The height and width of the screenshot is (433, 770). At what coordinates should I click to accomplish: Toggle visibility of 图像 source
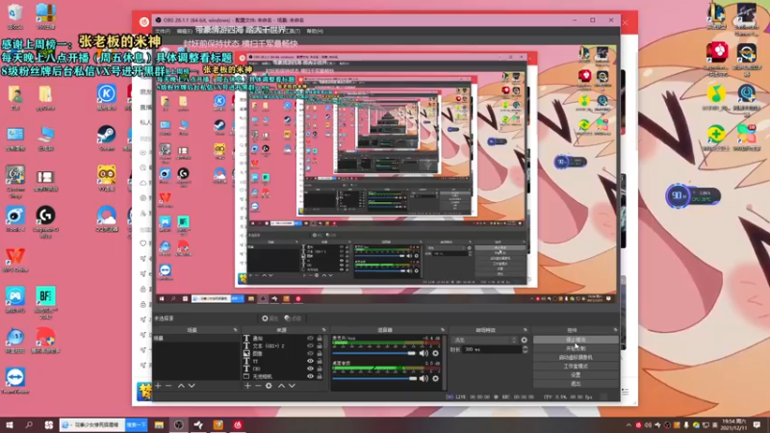pyautogui.click(x=310, y=353)
